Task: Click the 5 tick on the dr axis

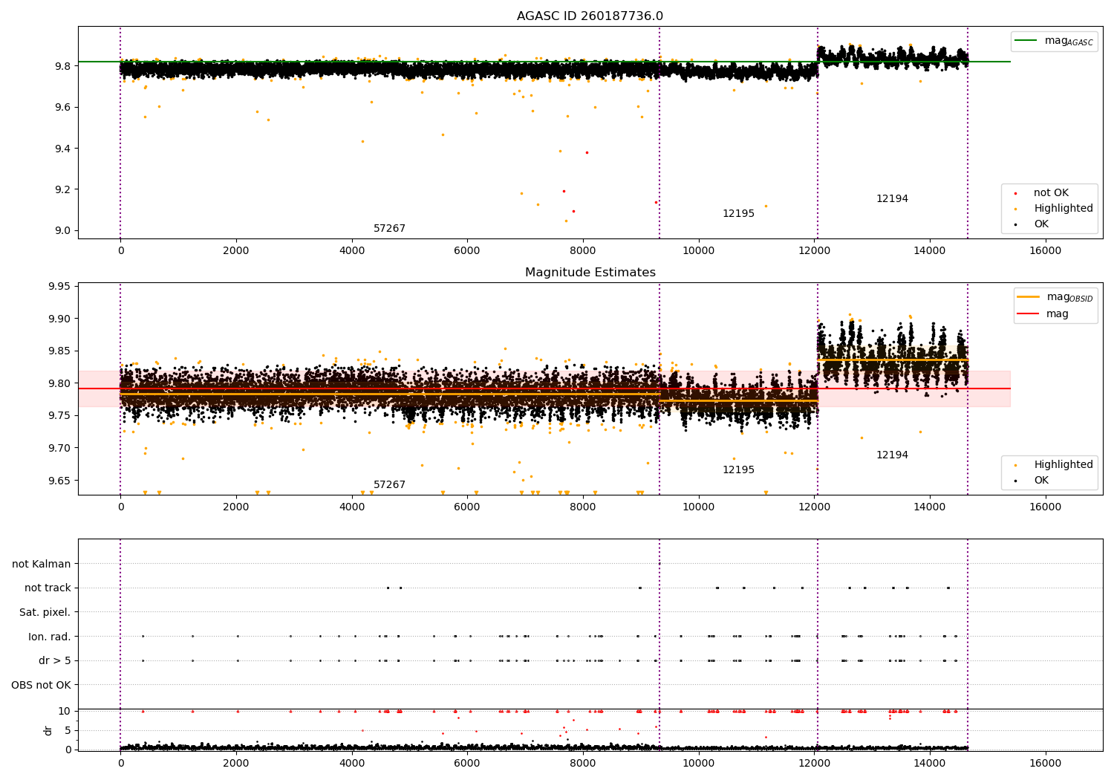Action: [x=68, y=731]
